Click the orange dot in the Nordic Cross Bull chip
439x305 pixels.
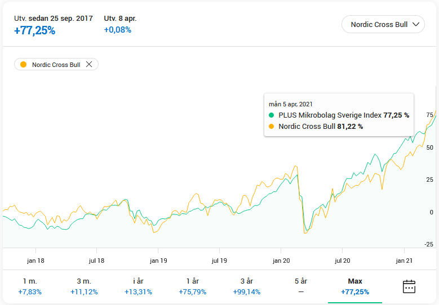[x=23, y=65]
